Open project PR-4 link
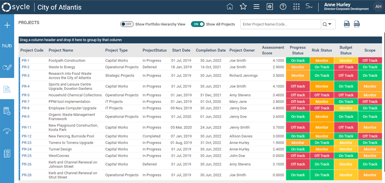Image resolution: width=385 pixels, height=183 pixels. coord(26,86)
